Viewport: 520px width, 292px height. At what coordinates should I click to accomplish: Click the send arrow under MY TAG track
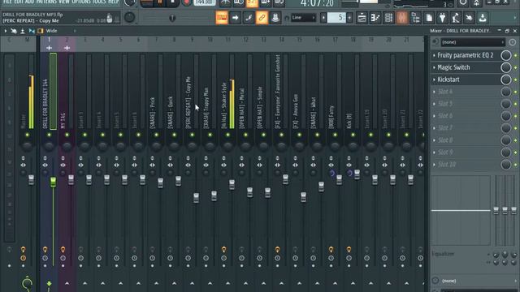point(67,283)
